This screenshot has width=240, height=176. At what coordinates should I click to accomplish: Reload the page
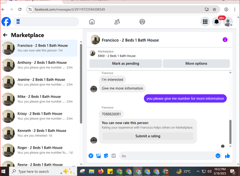point(20,10)
